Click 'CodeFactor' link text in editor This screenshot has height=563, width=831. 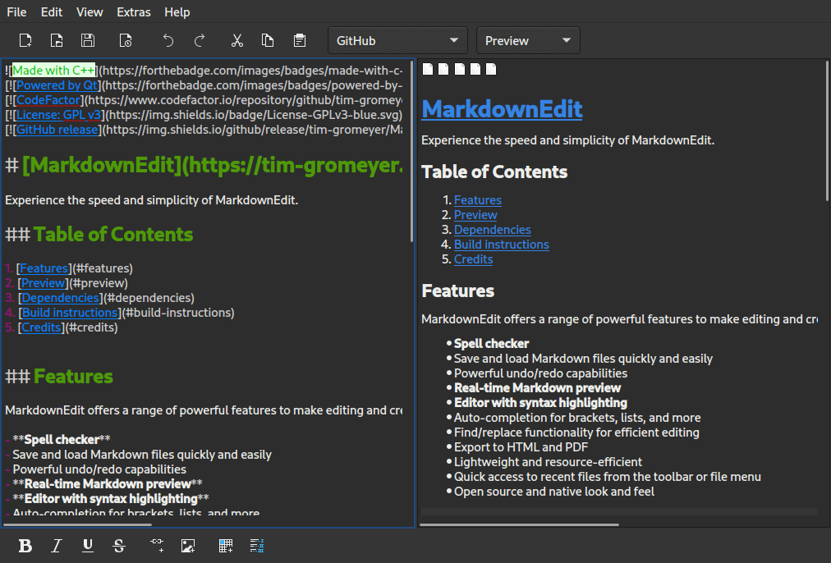click(48, 100)
